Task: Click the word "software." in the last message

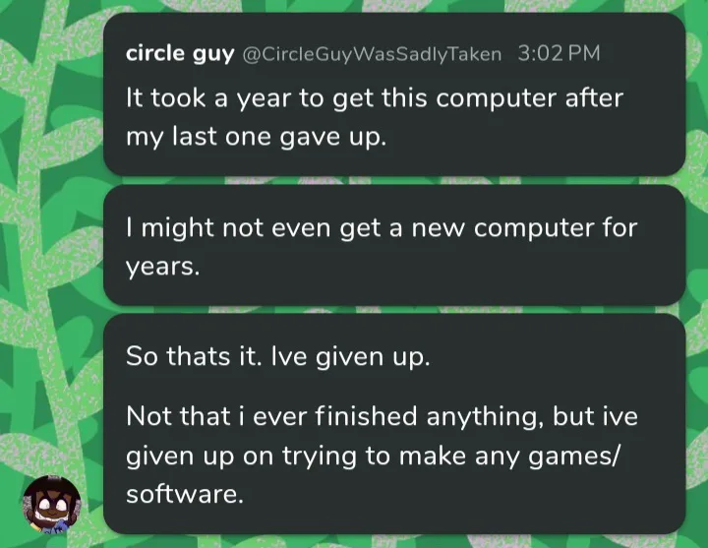Action: click(x=184, y=493)
